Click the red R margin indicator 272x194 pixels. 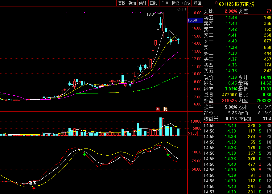pyautogui.click(x=216, y=3)
